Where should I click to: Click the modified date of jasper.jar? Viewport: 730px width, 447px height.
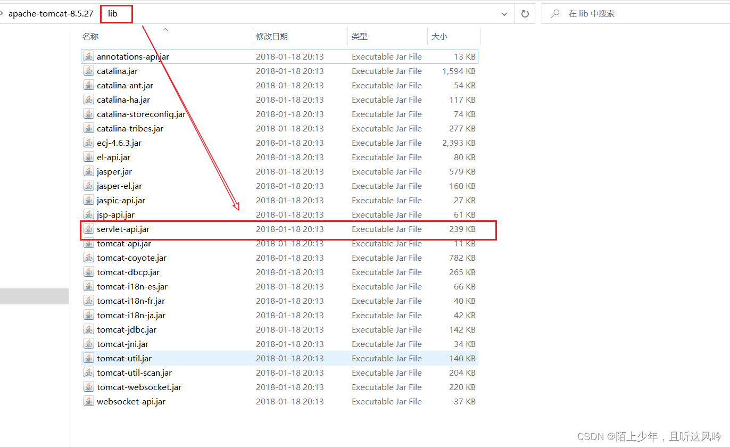[289, 171]
